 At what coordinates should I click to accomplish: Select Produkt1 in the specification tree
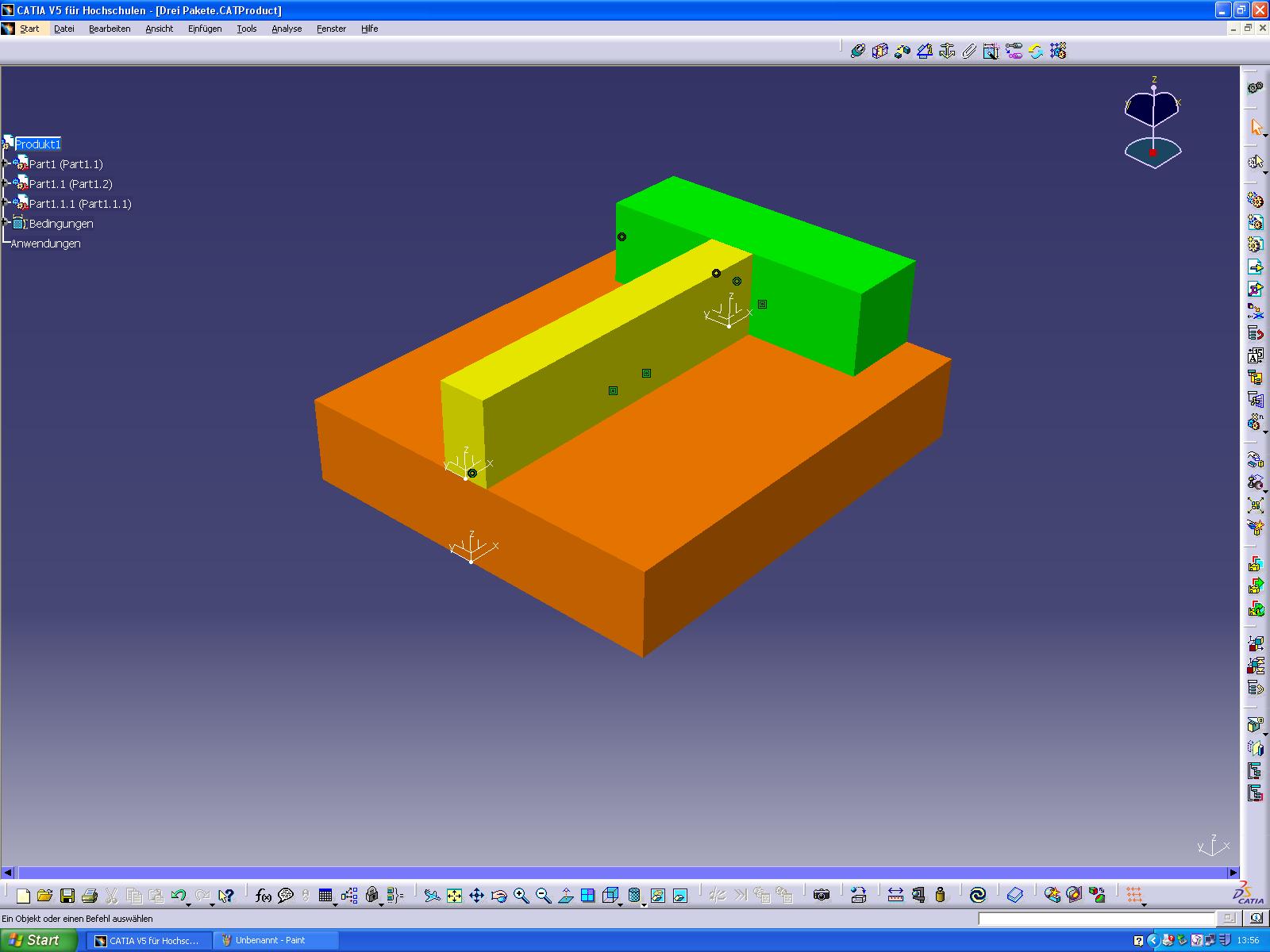pyautogui.click(x=37, y=144)
